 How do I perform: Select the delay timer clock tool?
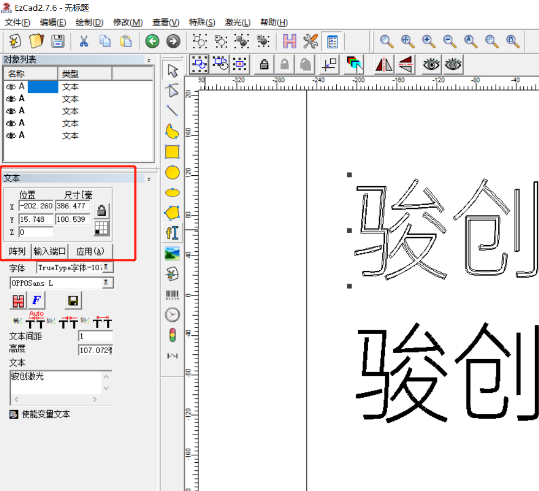click(172, 315)
